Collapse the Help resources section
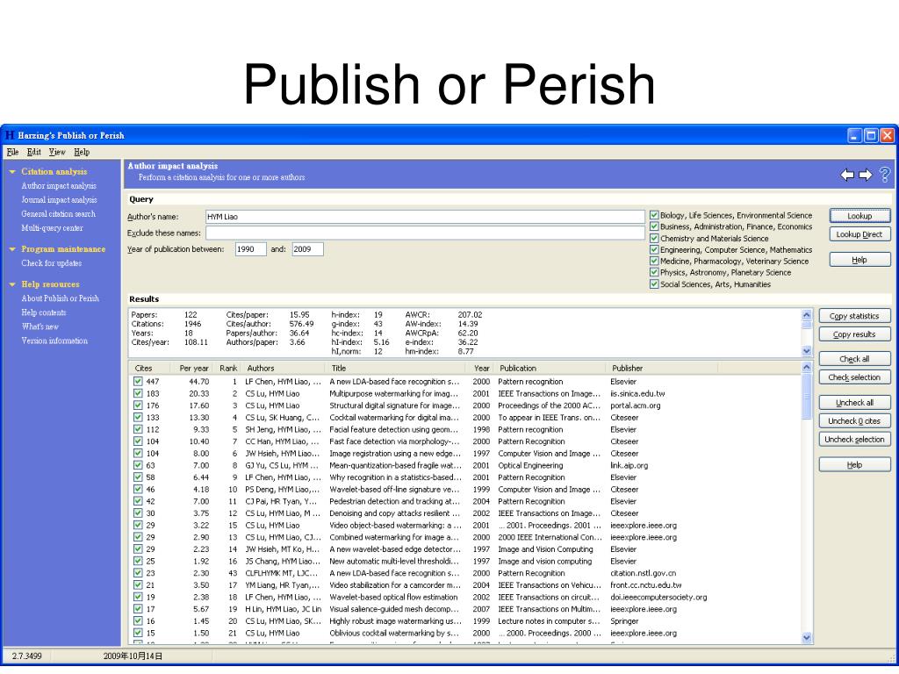This screenshot has width=899, height=674. pos(12,284)
